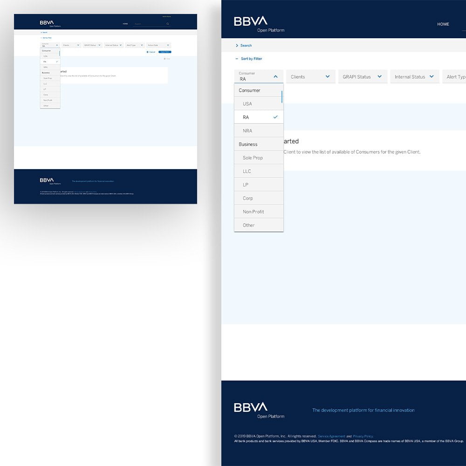
Task: Click the gear icon beside Cancel
Action: 147,52
